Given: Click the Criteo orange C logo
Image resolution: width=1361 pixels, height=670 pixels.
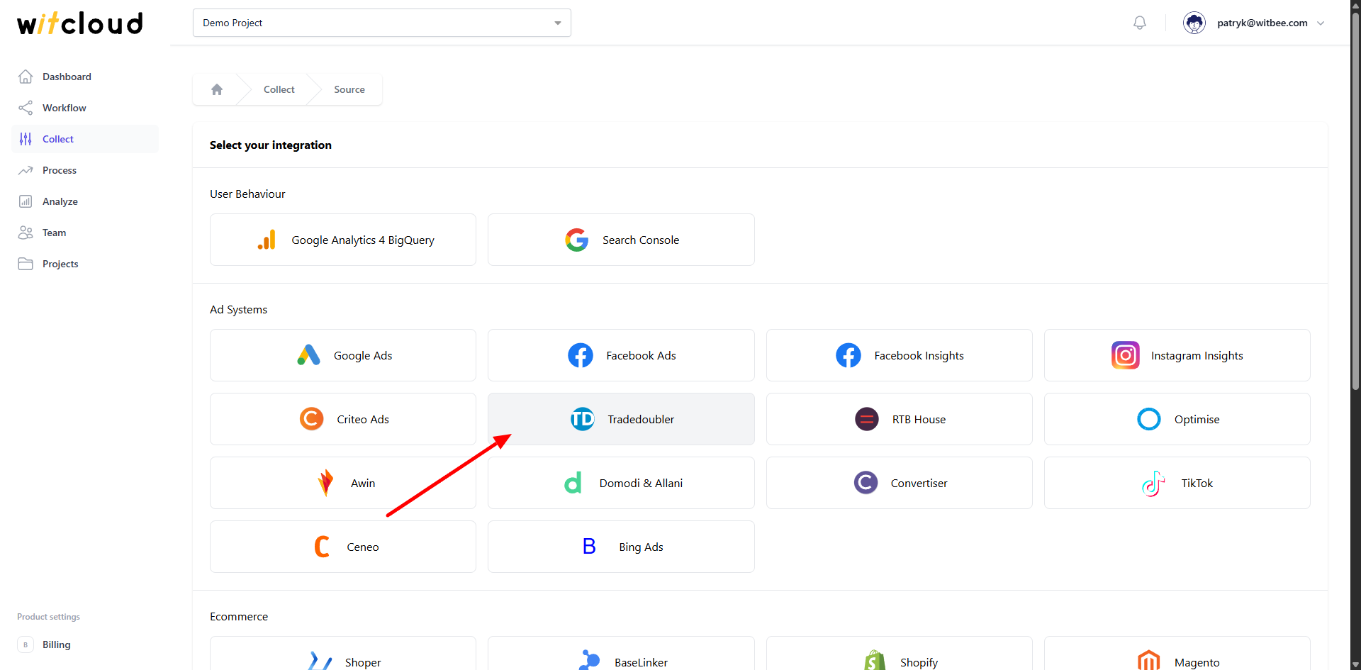Looking at the screenshot, I should coord(312,419).
